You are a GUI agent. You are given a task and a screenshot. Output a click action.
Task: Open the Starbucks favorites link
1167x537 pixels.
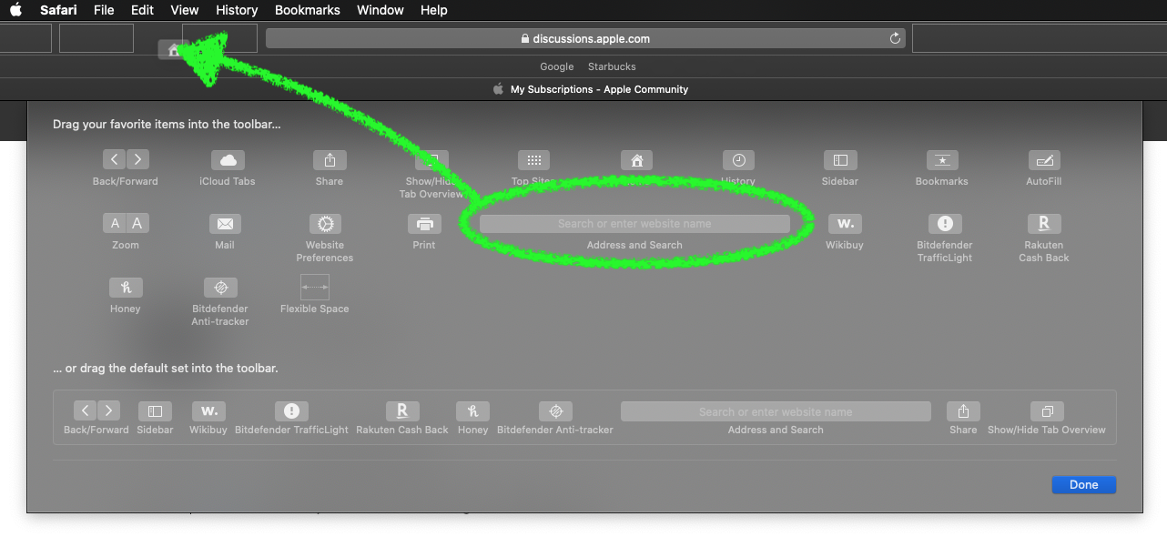click(x=612, y=66)
